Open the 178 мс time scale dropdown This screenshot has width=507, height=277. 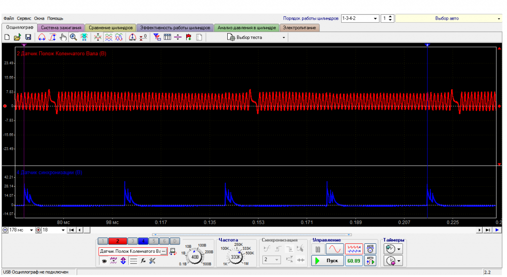pyautogui.click(x=31, y=230)
